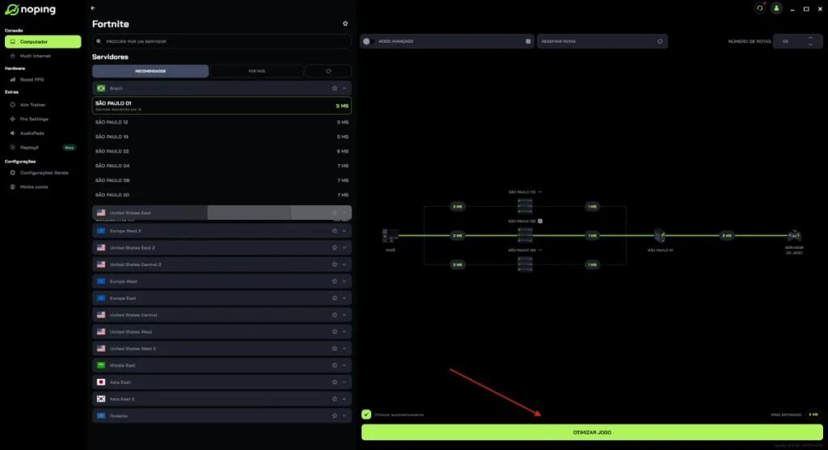Star the United States West 2 region

click(334, 349)
